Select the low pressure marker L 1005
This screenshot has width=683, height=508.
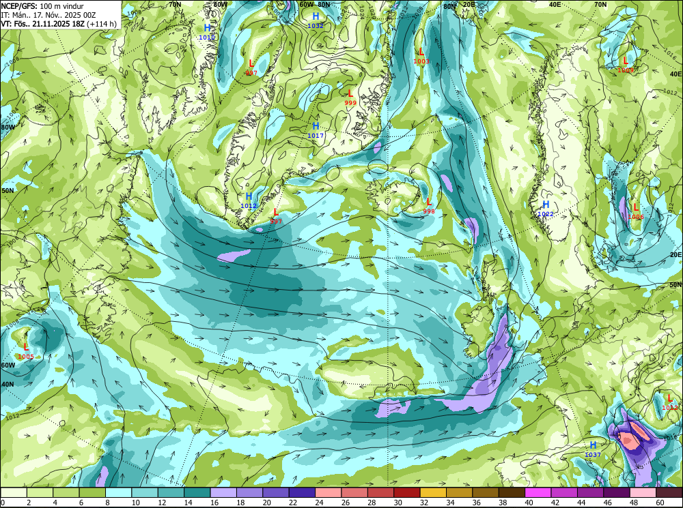coord(26,351)
